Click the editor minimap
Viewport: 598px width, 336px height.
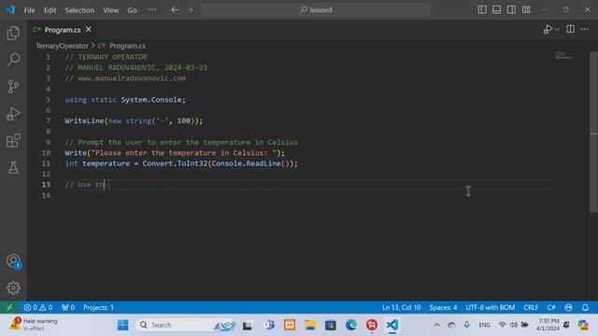pos(563,56)
